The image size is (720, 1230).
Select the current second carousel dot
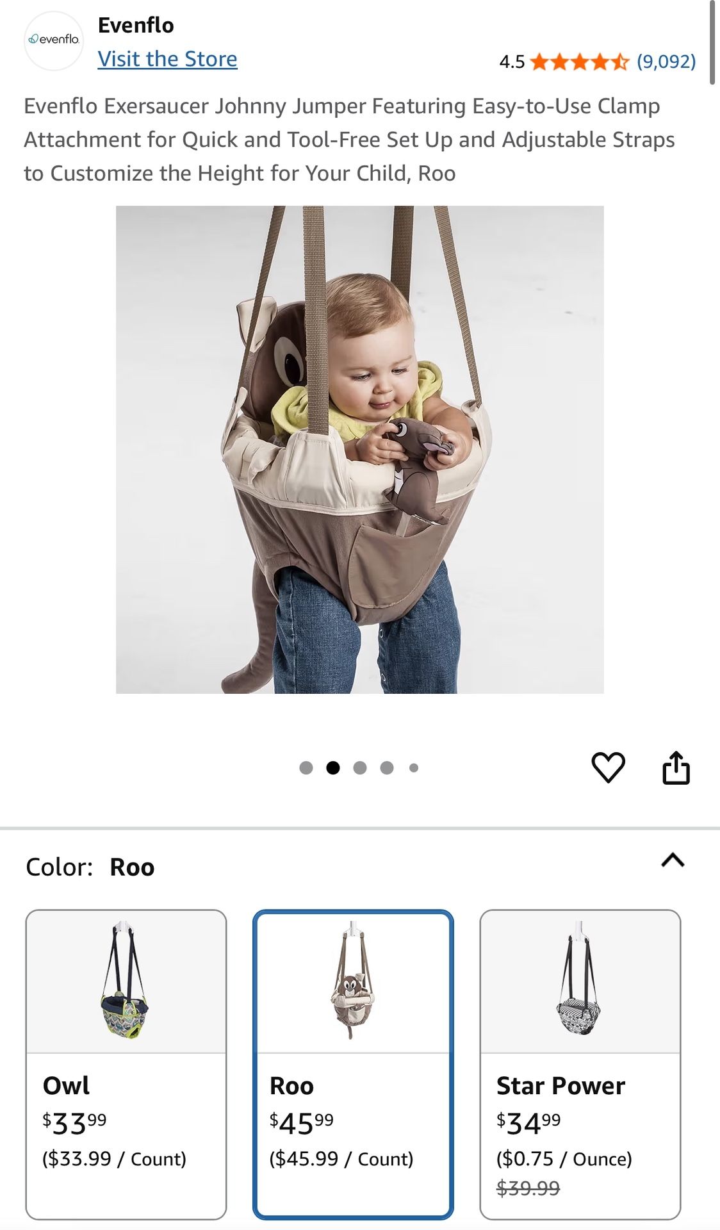(333, 767)
